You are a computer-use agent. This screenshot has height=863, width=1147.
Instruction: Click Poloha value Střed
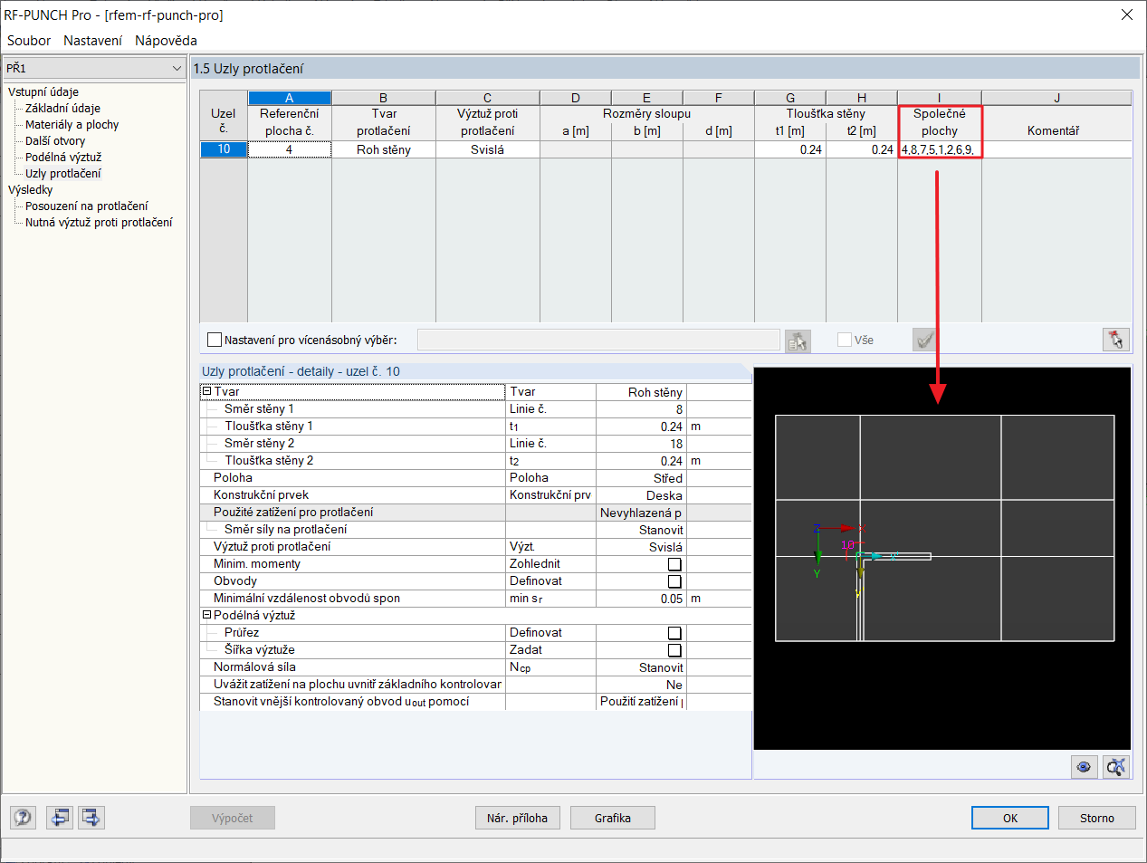click(642, 478)
